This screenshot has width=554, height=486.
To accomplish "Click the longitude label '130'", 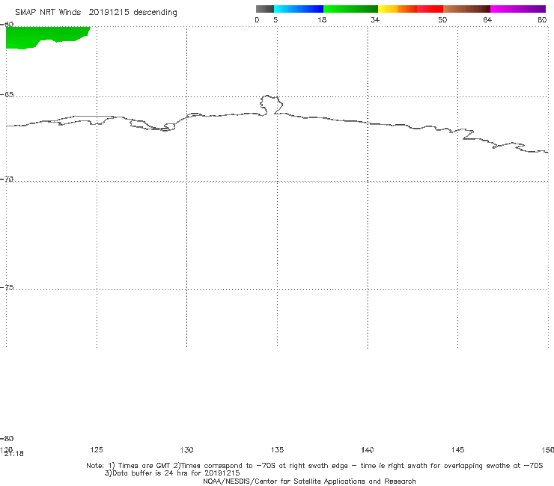I will tap(186, 449).
